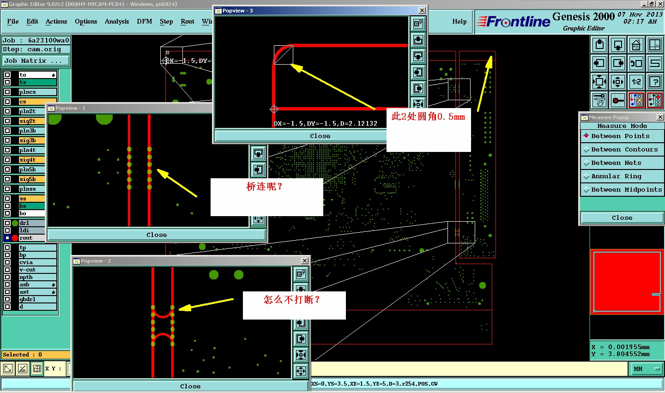
Task: Click the Home view house icon
Action: 636,45
